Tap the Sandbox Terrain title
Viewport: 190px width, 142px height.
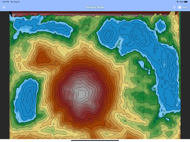pyautogui.click(x=95, y=7)
